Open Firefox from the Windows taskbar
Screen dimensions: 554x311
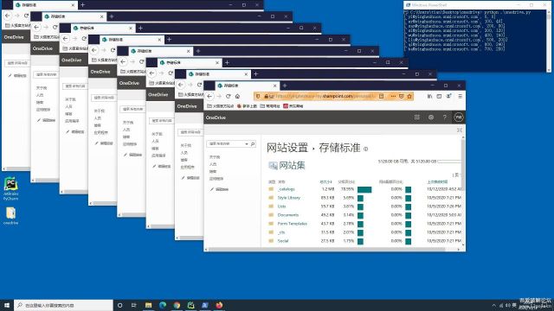pos(219,305)
